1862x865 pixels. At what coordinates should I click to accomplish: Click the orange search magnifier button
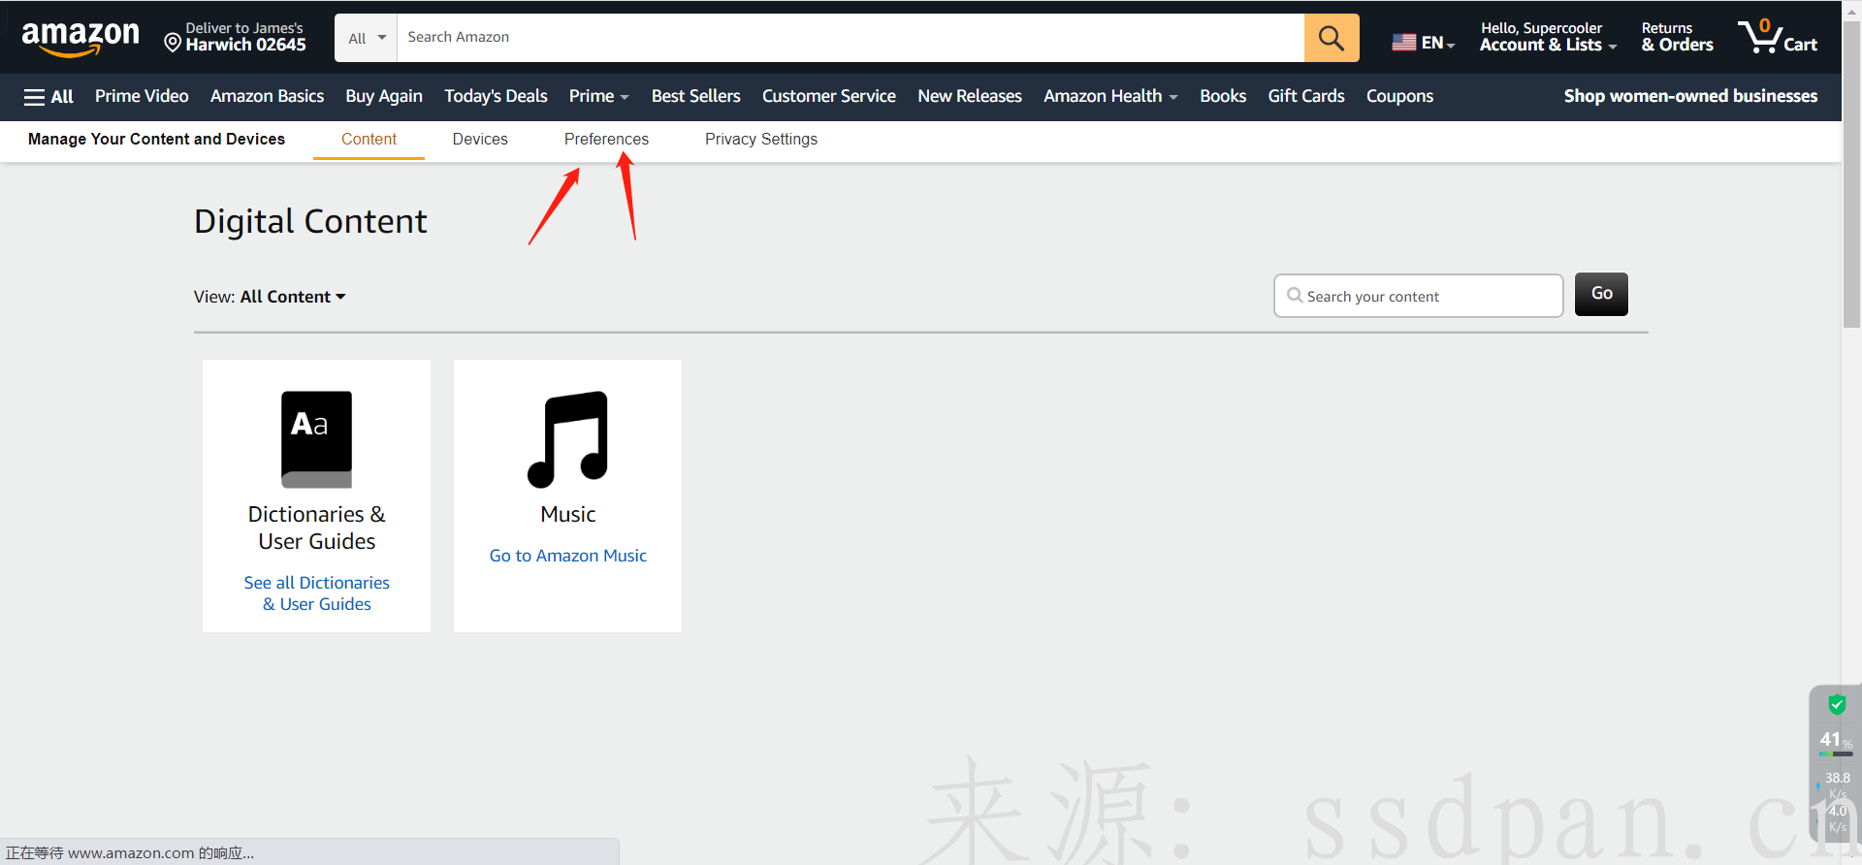[x=1332, y=38]
